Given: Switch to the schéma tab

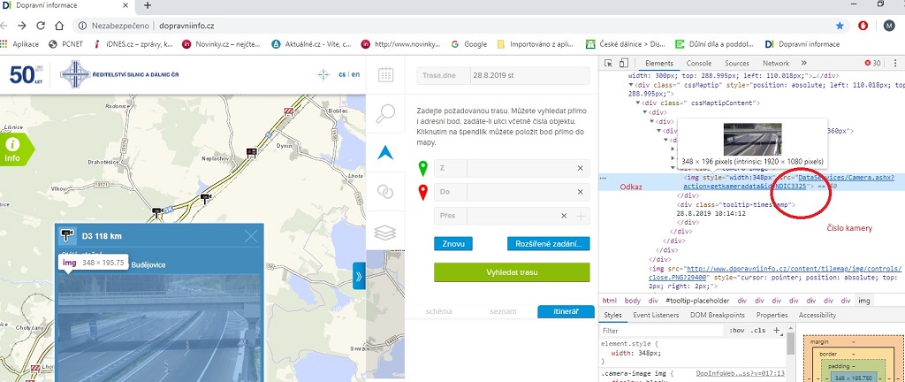Looking at the screenshot, I should click(x=438, y=311).
